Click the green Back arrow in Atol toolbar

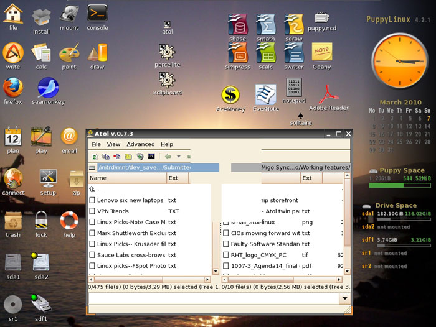coord(168,157)
